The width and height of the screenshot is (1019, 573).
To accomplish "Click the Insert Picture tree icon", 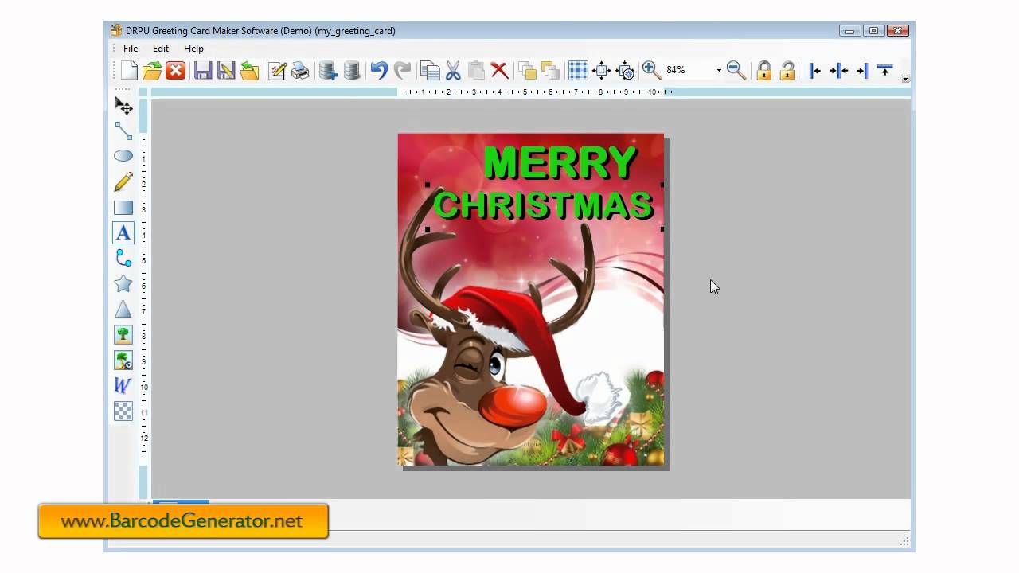I will (x=123, y=334).
